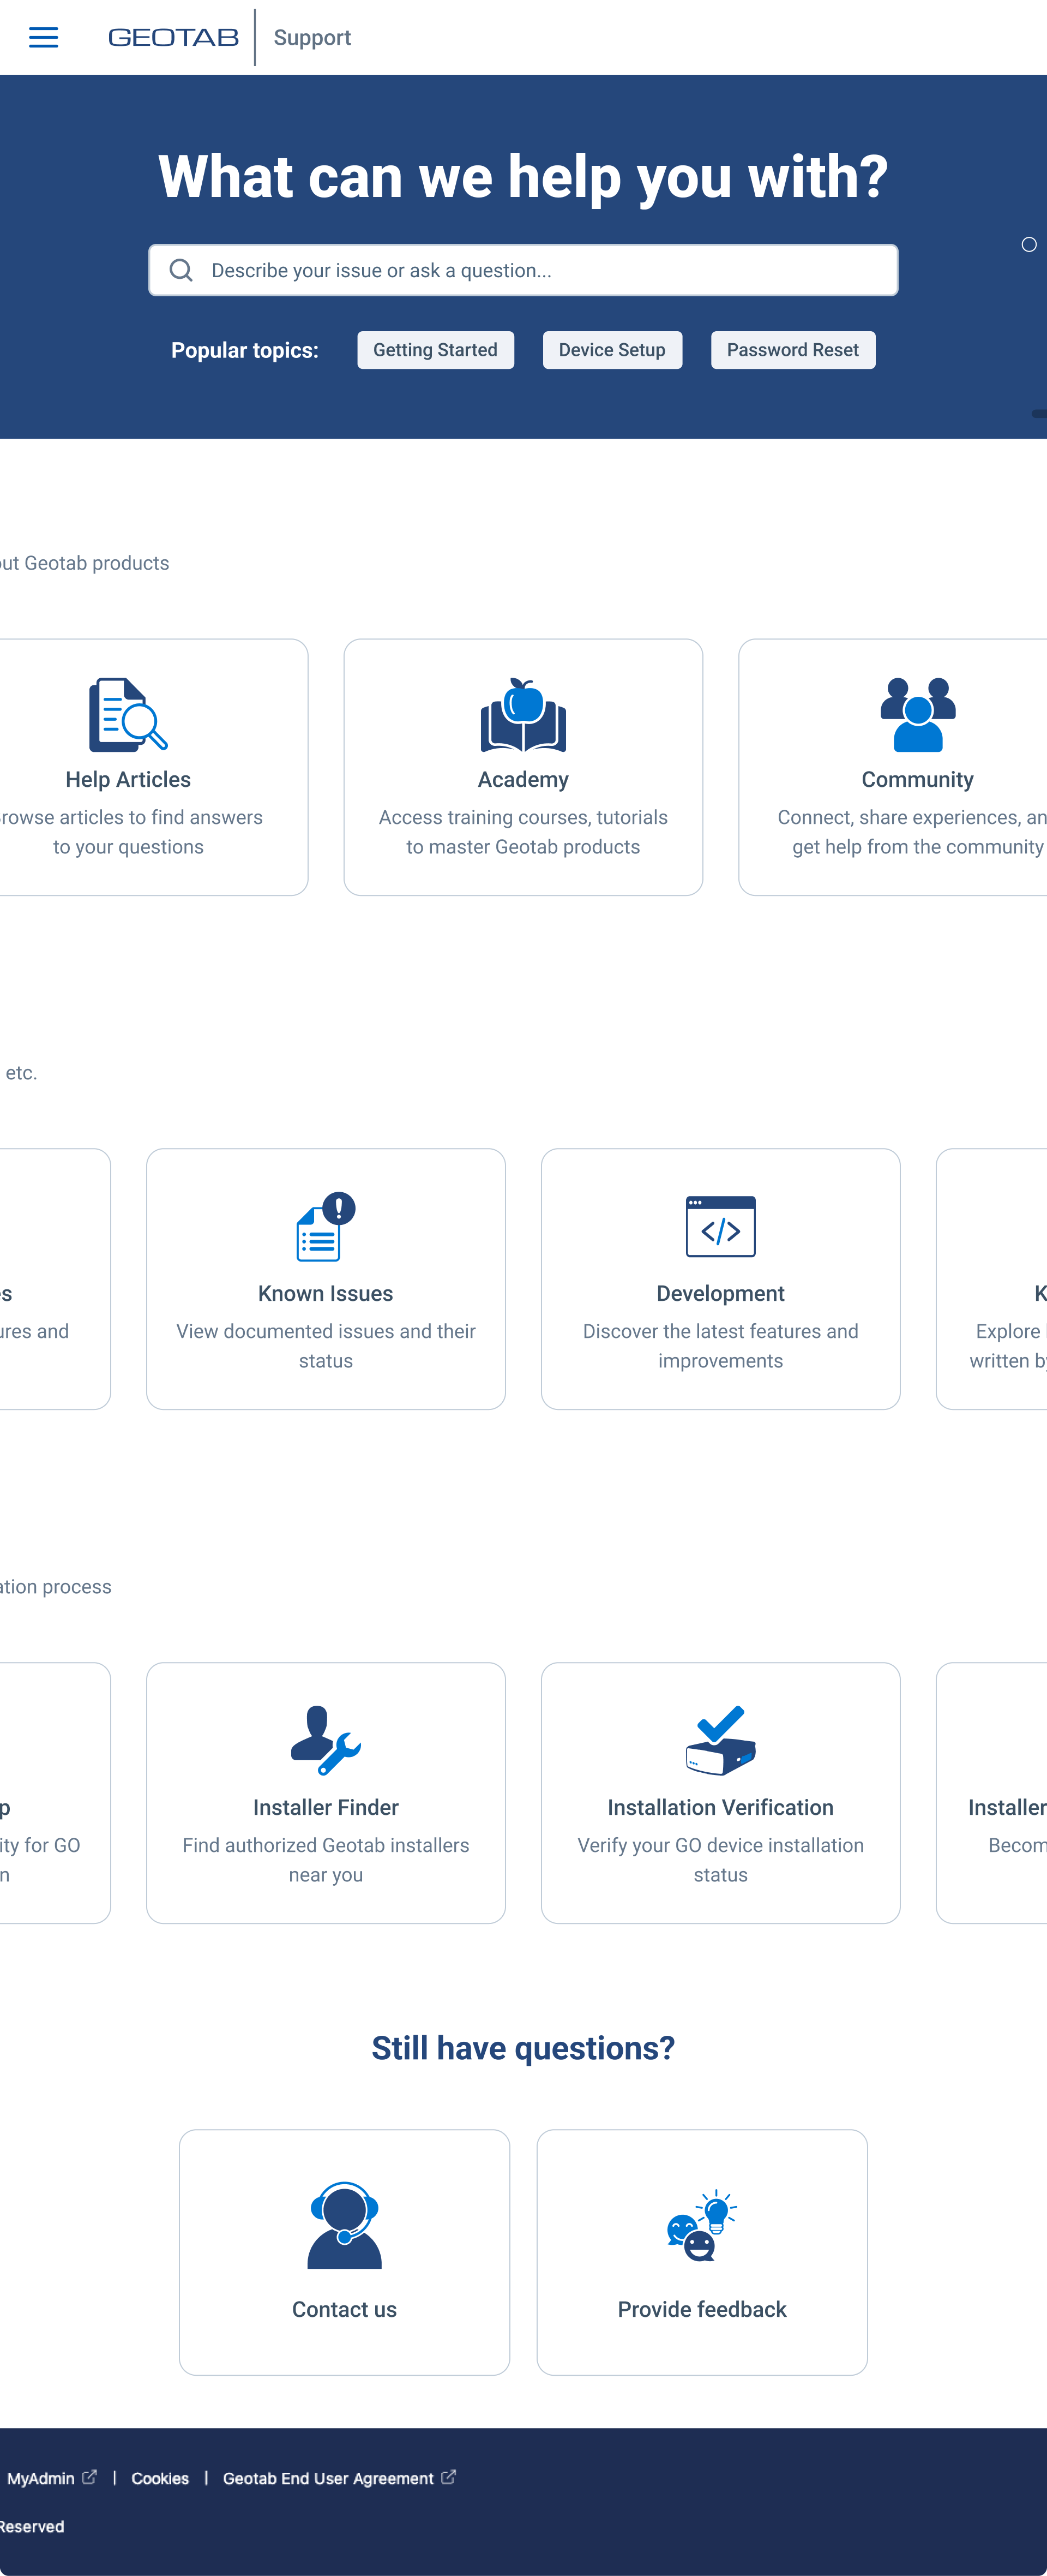Open the hamburger navigation menu
Viewport: 1047px width, 2576px height.
(43, 38)
